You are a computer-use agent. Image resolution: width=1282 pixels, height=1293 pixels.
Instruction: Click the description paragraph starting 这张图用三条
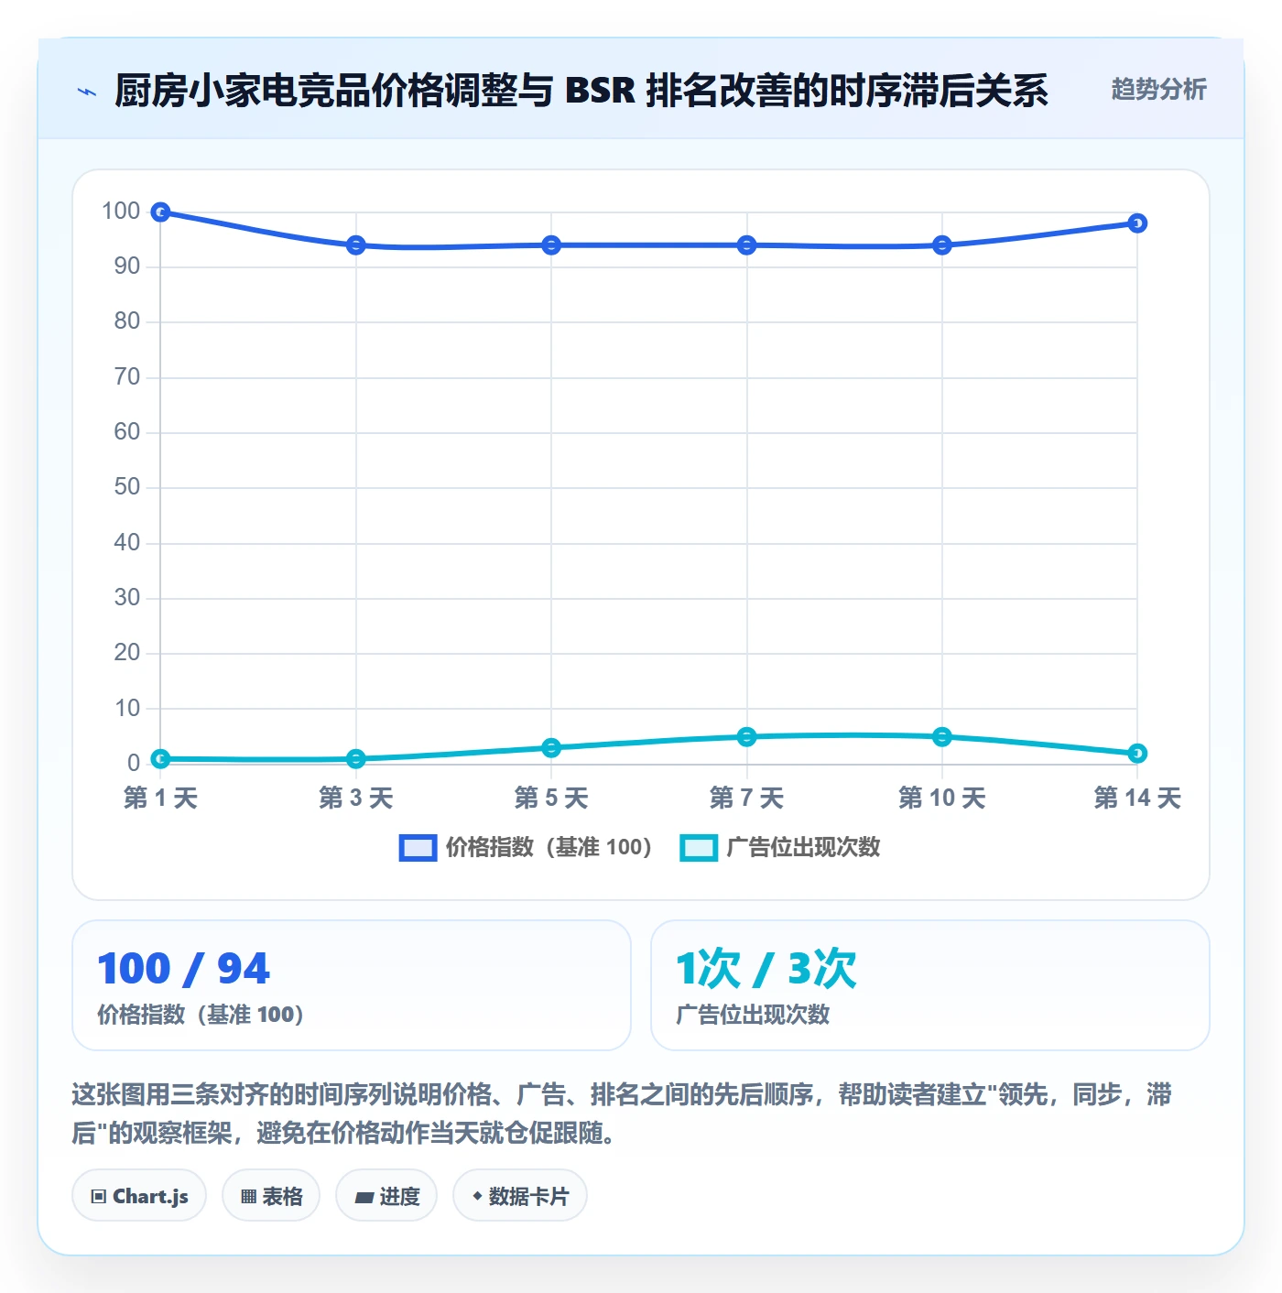622,1114
